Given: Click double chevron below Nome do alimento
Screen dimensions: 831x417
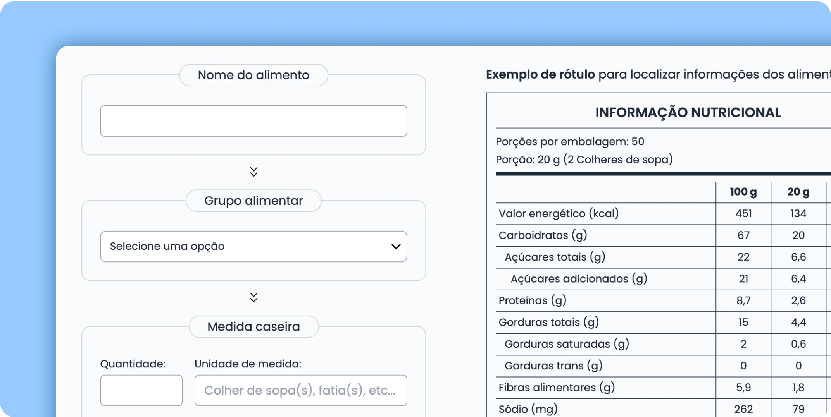Looking at the screenshot, I should coord(253,172).
